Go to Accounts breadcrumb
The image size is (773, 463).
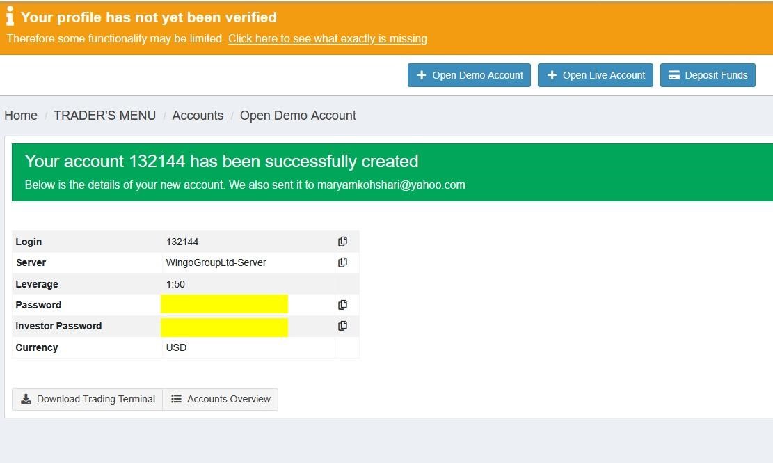(x=198, y=116)
